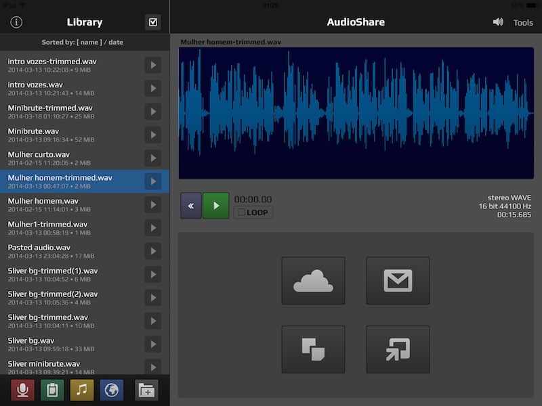The height and width of the screenshot is (406, 542).
Task: Play intro vozes.wav preview arrow
Action: 153,89
